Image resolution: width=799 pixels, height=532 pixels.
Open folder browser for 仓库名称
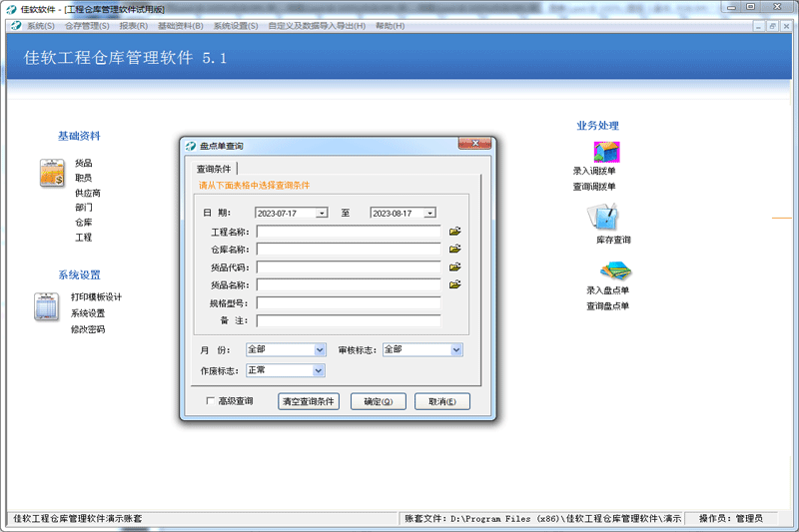(455, 249)
